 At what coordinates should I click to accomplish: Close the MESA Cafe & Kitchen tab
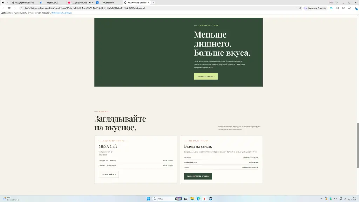(148, 2)
